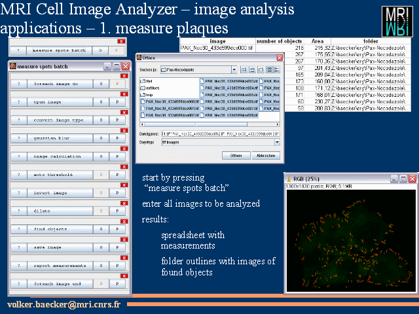The width and height of the screenshot is (419, 314).
Task: Click fluorescent cell image in the RGB window
Action: (x=351, y=240)
